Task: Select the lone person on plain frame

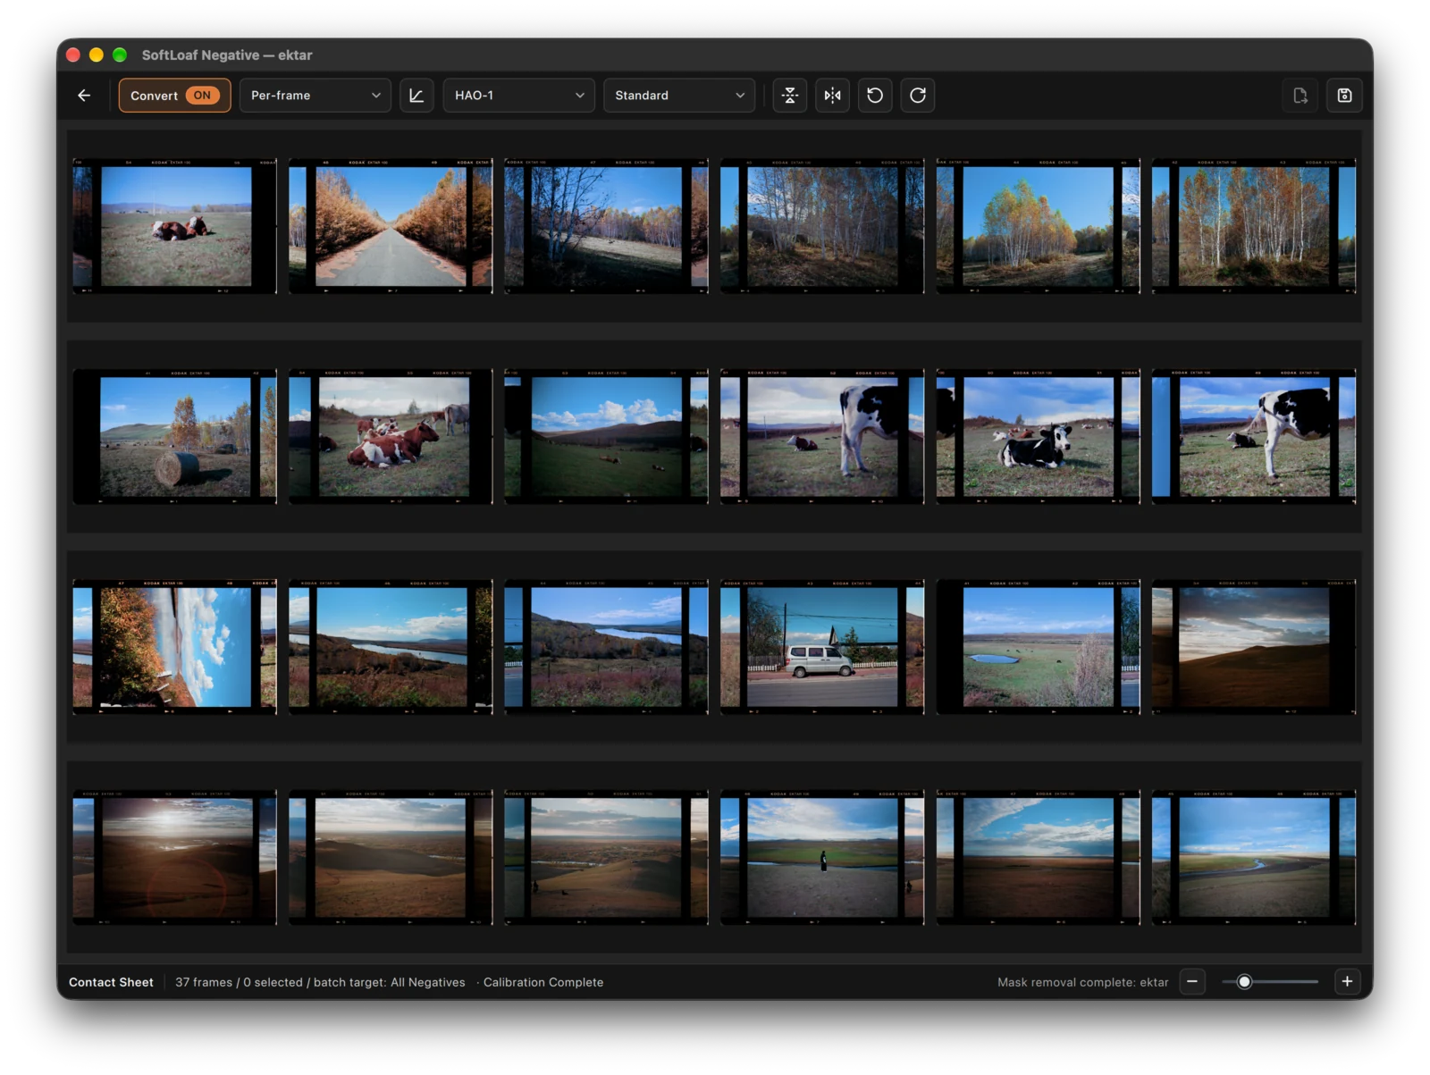Action: [x=822, y=858]
